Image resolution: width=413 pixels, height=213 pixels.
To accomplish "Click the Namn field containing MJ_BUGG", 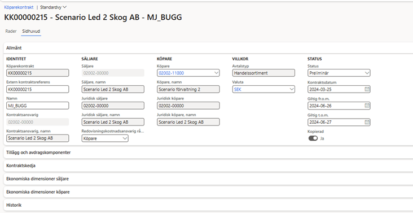I will pyautogui.click(x=38, y=106).
